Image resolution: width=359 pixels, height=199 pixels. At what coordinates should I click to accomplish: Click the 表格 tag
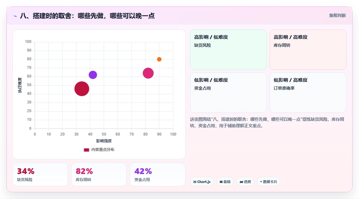click(x=225, y=182)
